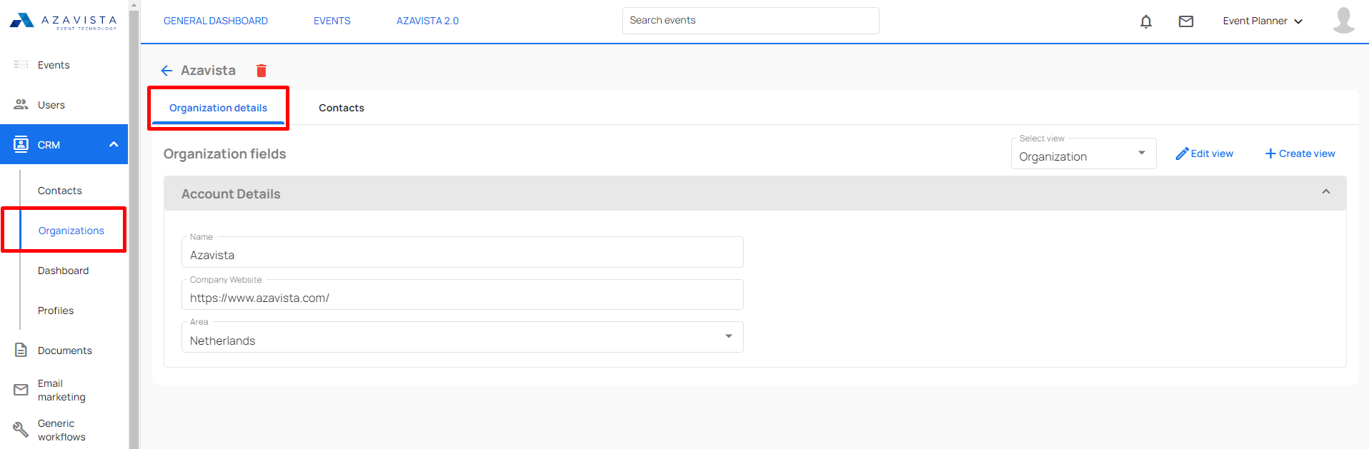The image size is (1369, 449).
Task: Click the CRM contact card icon
Action: coord(21,144)
